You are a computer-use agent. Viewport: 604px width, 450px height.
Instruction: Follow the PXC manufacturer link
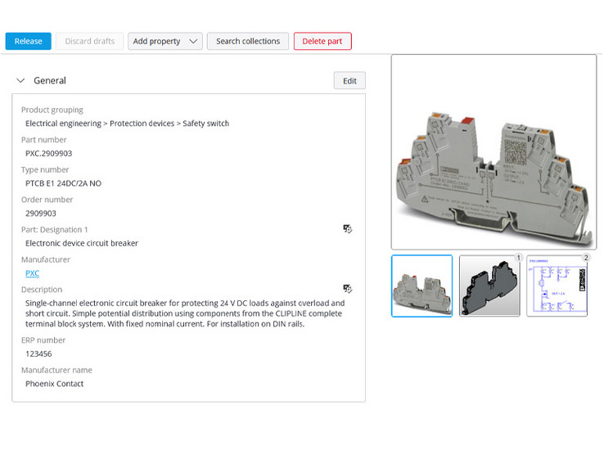pos(32,273)
